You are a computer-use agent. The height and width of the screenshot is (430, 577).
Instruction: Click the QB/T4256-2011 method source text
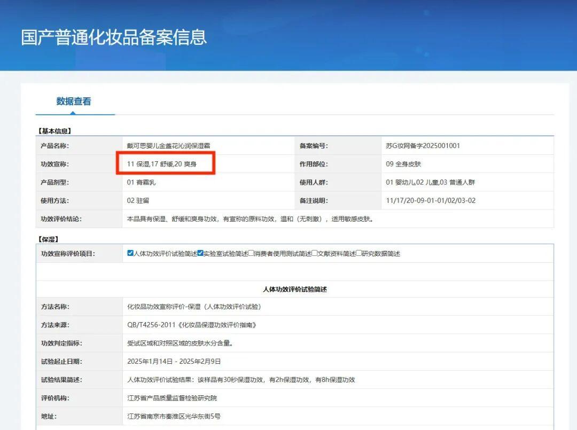pos(192,325)
